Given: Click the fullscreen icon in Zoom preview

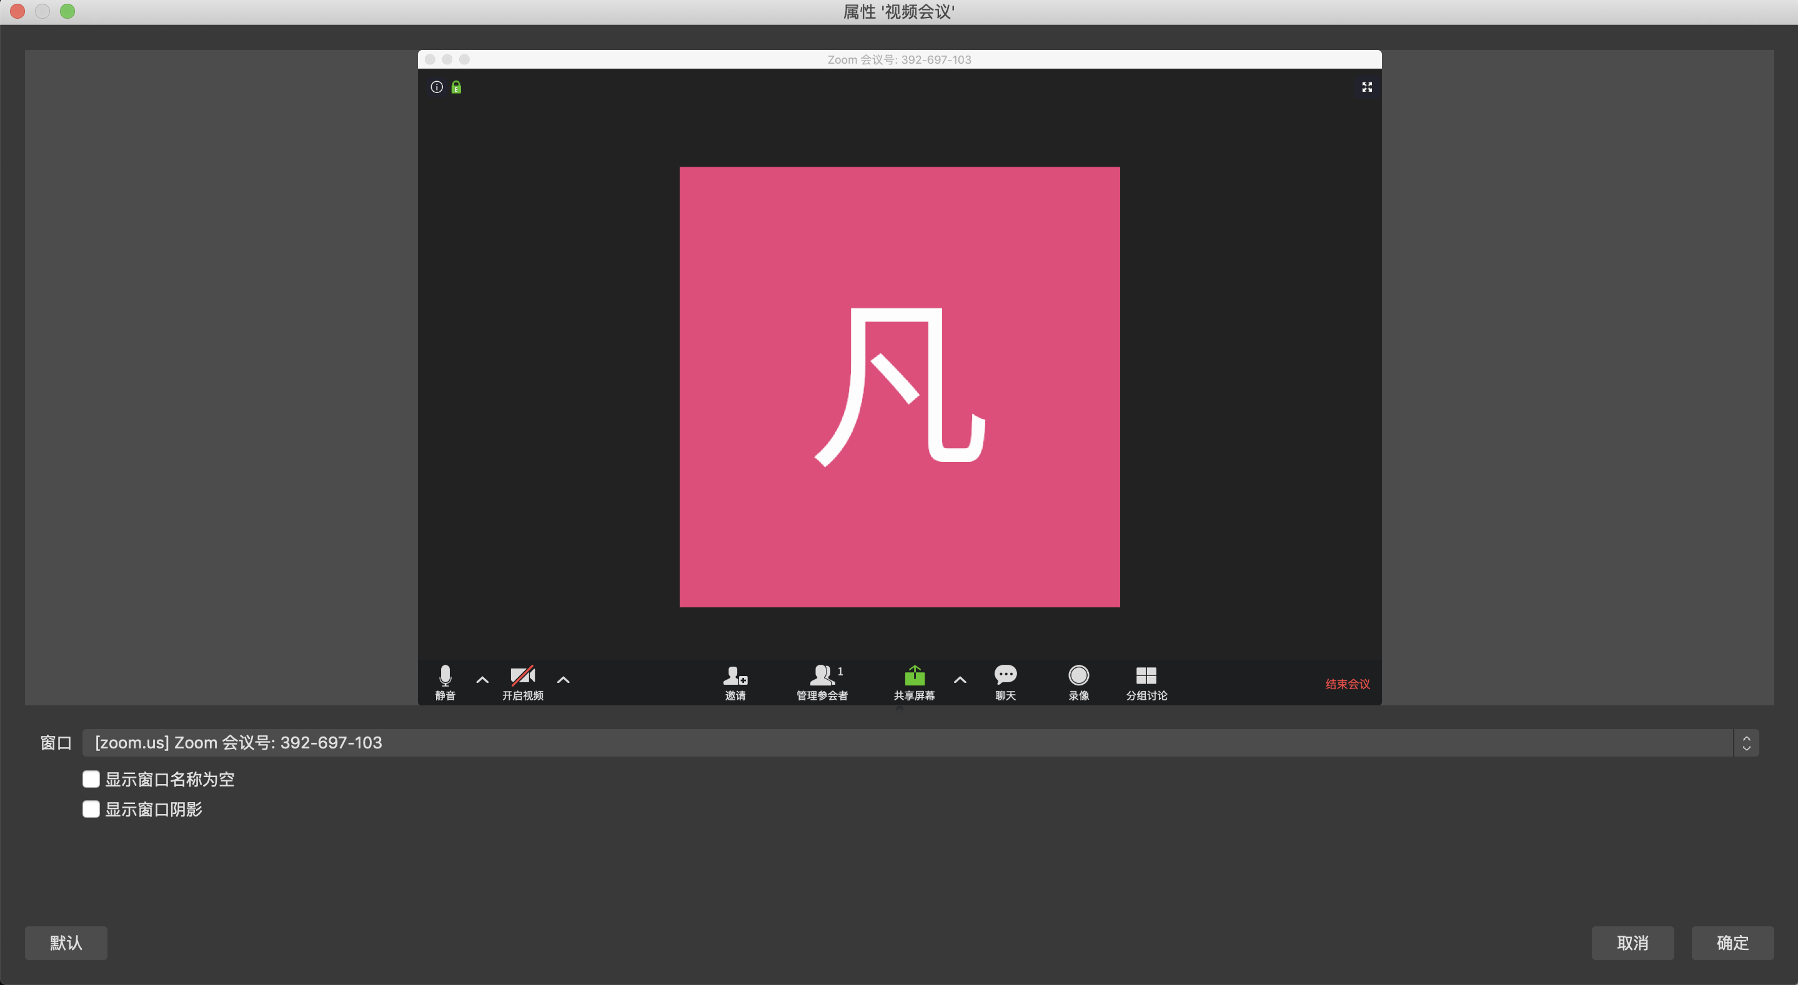Looking at the screenshot, I should click(1367, 87).
